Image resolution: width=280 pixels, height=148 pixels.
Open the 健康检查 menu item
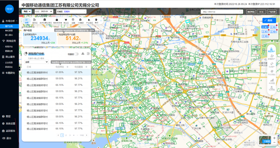(9, 51)
